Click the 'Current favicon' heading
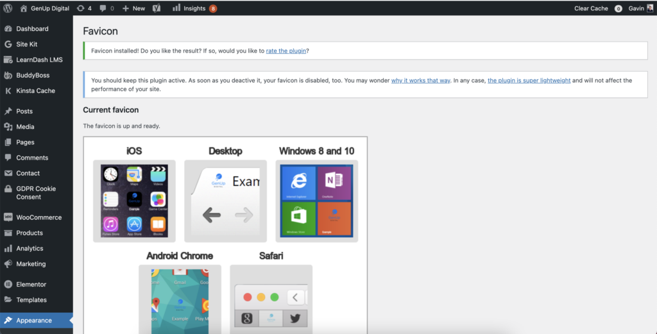Screen dimensions: 657x334 (x=110, y=110)
